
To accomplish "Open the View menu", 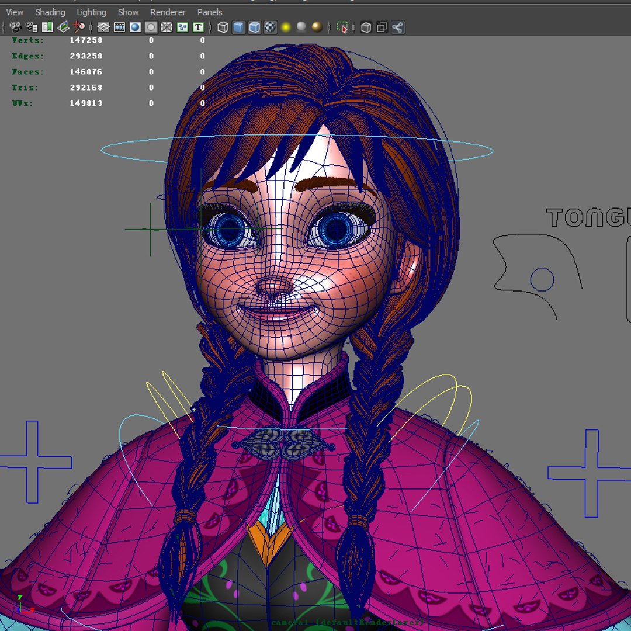I will pos(15,12).
